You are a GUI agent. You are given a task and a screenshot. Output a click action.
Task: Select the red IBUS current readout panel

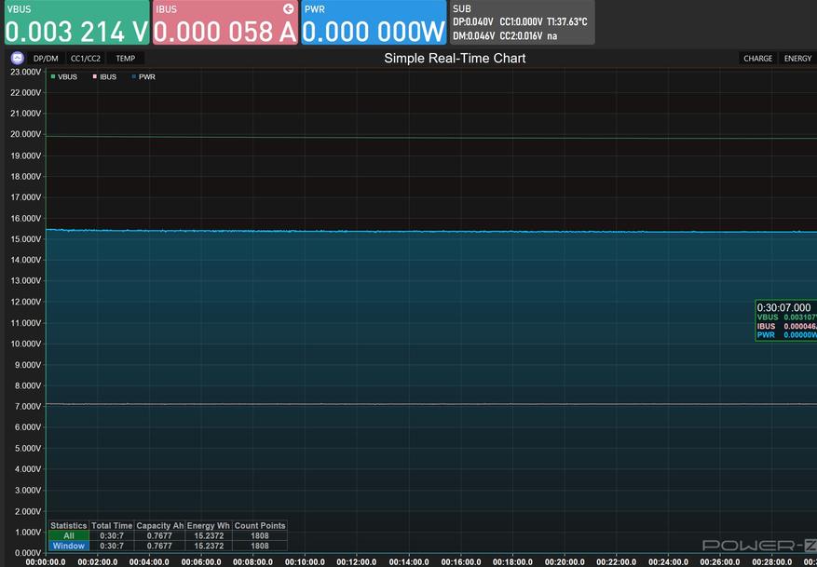click(x=225, y=22)
